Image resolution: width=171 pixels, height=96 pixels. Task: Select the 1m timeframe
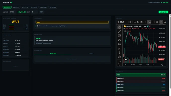click(x=135, y=22)
